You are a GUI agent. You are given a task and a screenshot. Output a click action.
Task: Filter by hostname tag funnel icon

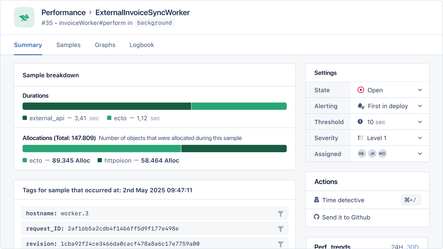281,214
